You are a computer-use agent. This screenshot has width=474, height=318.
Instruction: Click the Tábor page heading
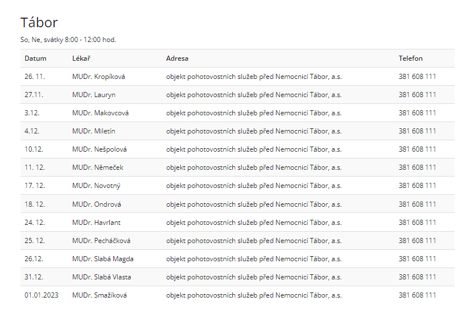(x=39, y=23)
